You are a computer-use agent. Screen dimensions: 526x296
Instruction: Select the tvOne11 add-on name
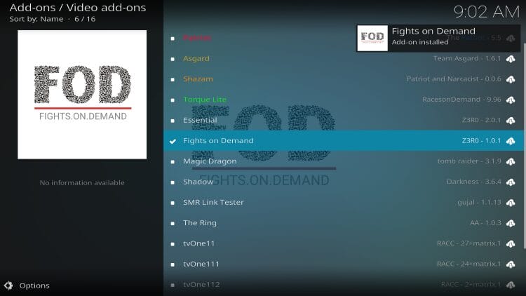198,243
